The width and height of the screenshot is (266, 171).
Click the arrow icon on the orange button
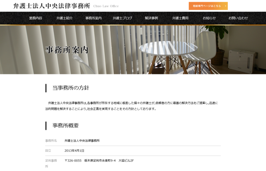pyautogui.click(x=225, y=6)
